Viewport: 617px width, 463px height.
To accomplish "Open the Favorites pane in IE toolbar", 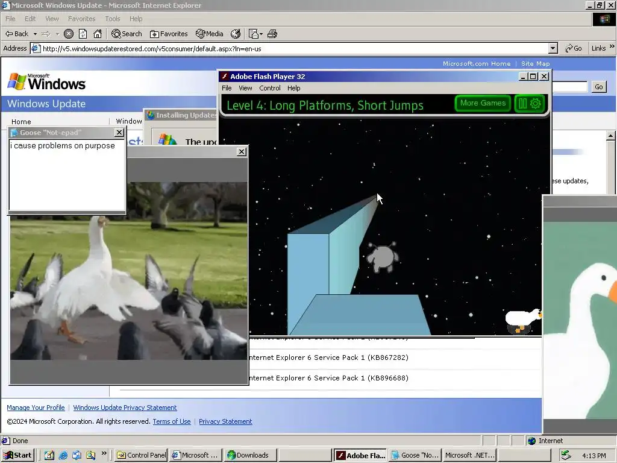I will 169,34.
